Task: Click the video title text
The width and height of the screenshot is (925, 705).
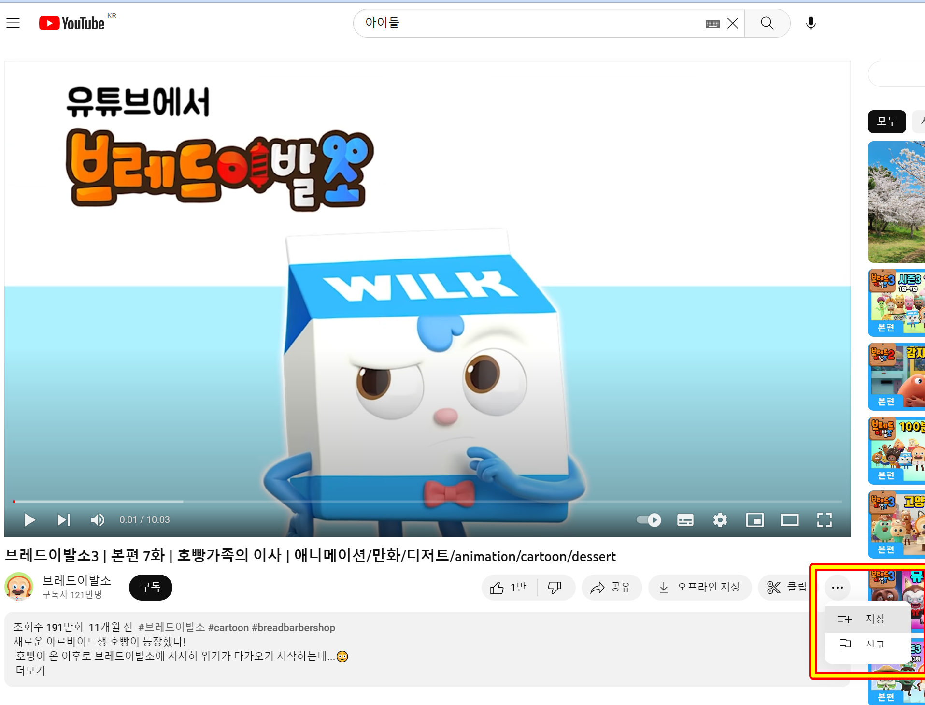Action: tap(310, 556)
